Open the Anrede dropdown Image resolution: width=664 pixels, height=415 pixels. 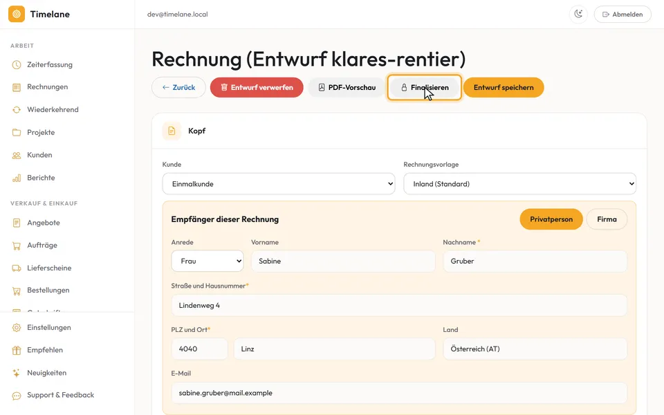[207, 261]
